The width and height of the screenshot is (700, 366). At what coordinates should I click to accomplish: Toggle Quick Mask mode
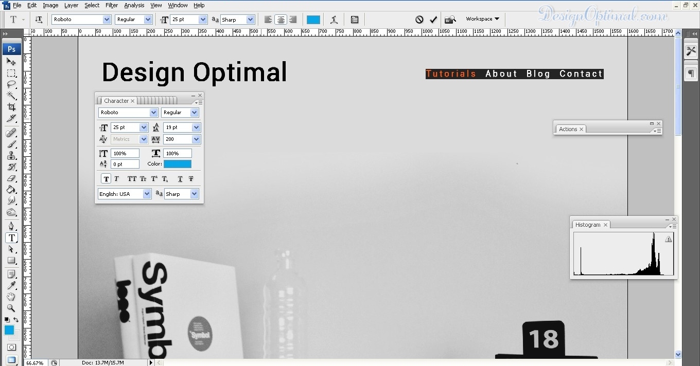pos(11,348)
